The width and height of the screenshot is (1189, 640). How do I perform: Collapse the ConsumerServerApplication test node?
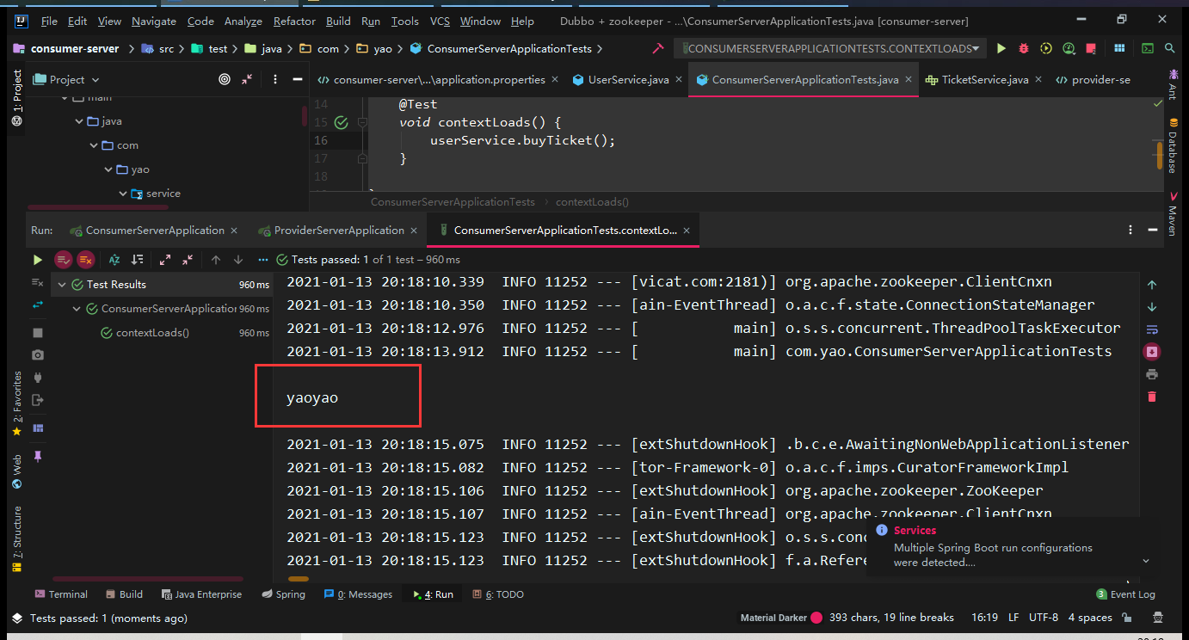pos(77,309)
